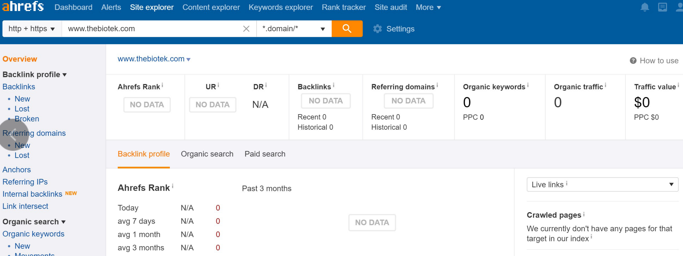Click info icon beside Organic keywords metric
The height and width of the screenshot is (256, 683).
[x=528, y=85]
